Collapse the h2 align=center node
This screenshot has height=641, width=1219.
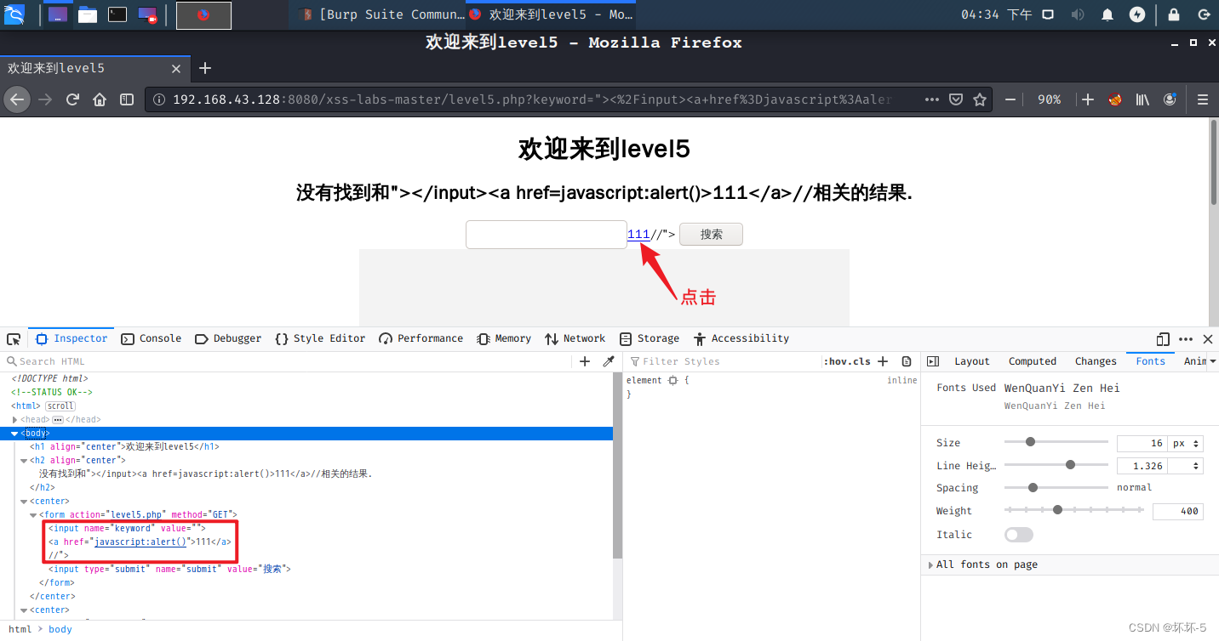click(23, 461)
